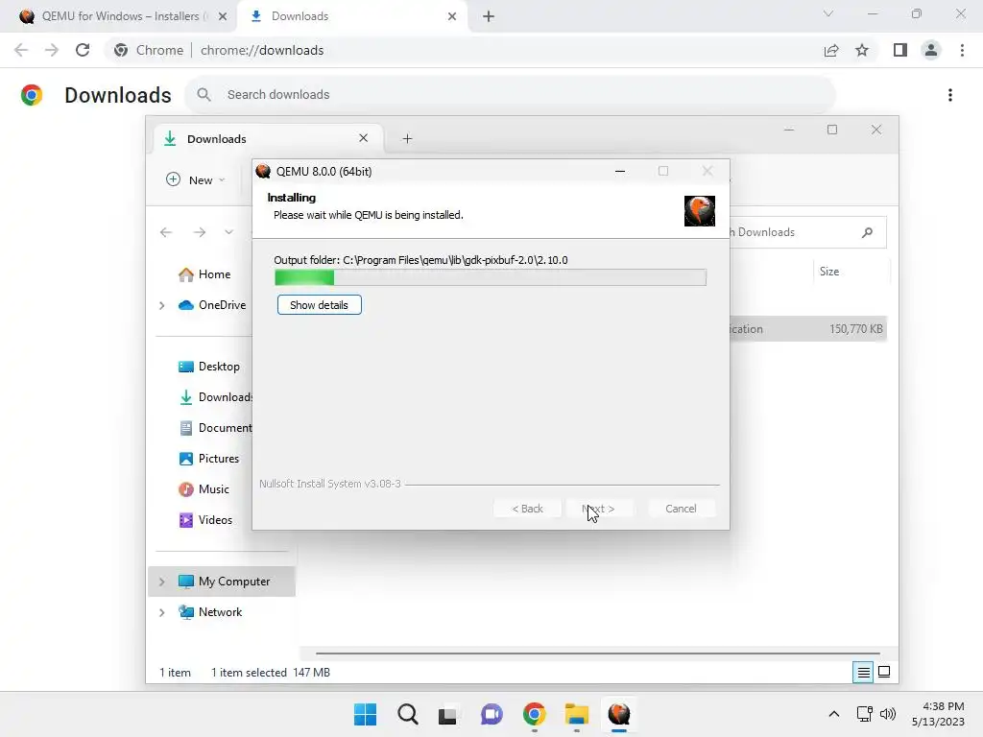Close the QEMU for Windows tab

[223, 16]
